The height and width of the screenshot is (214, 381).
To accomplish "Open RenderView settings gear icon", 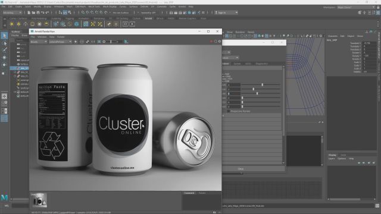I will [220, 42].
